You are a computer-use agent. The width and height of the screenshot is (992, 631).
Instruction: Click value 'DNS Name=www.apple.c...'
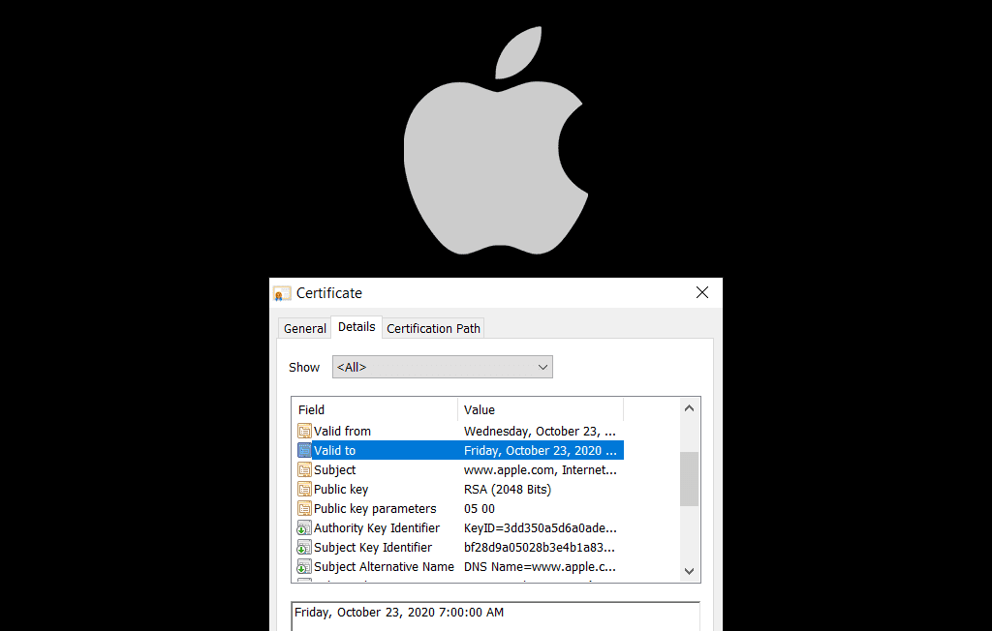[x=540, y=566]
